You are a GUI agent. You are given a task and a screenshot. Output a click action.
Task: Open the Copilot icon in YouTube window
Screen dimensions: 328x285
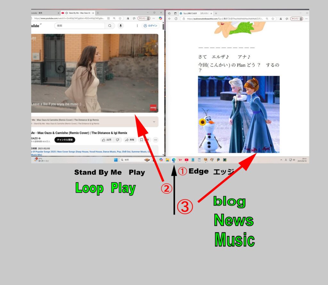click(160, 18)
